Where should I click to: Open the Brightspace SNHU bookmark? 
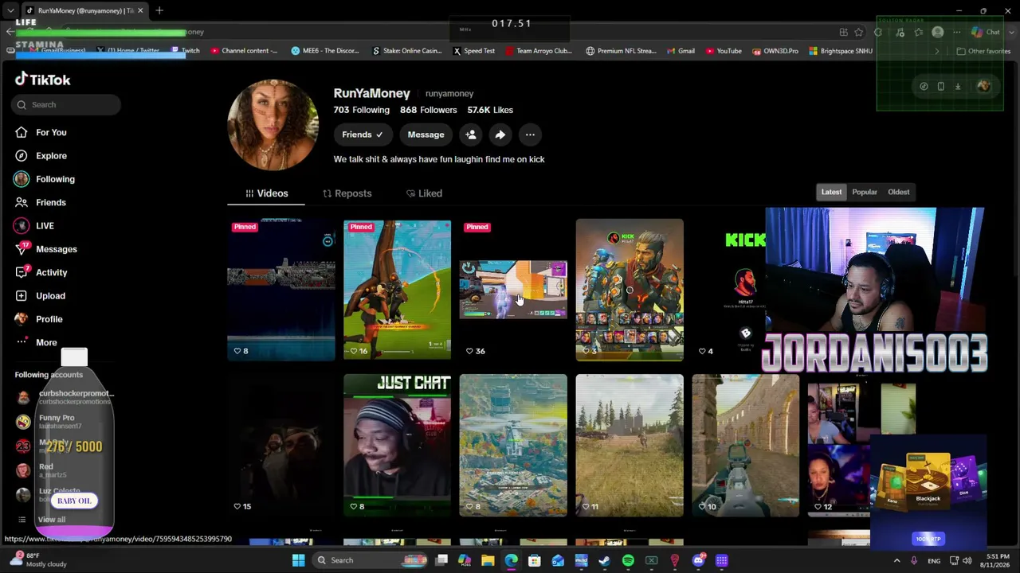[841, 51]
